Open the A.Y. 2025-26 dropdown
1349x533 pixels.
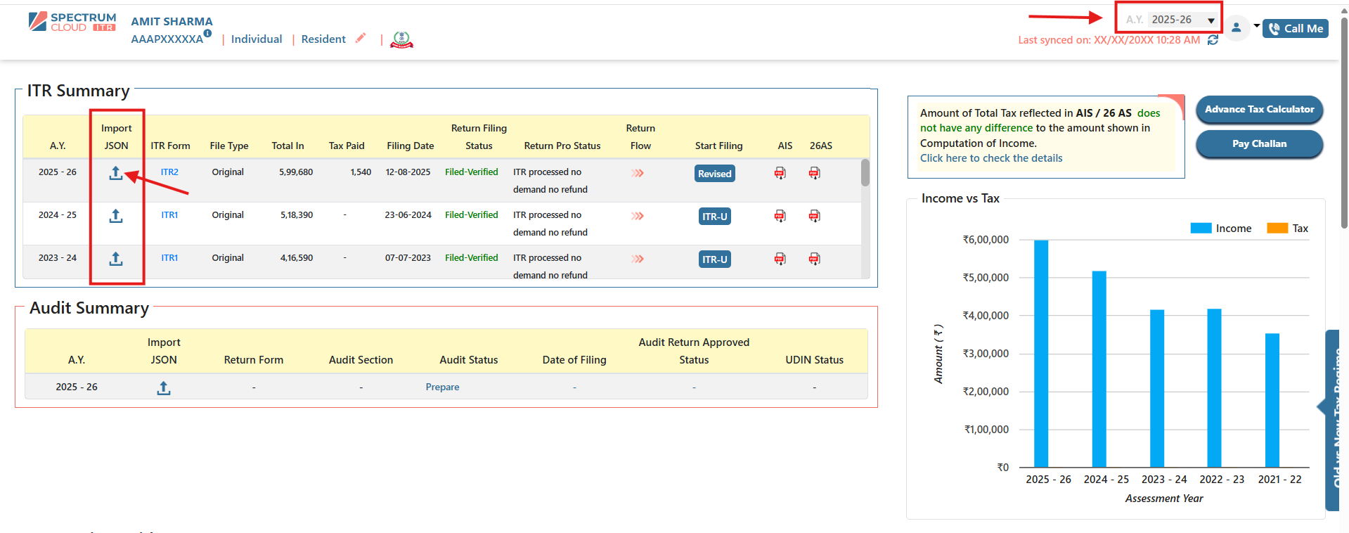1182,20
